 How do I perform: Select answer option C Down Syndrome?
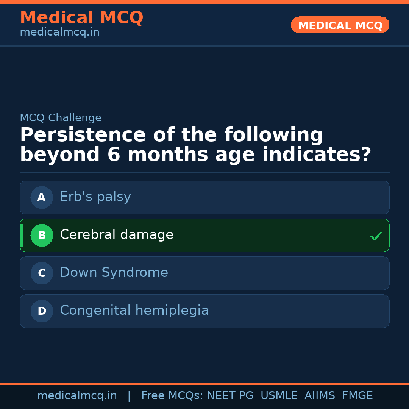click(204, 273)
